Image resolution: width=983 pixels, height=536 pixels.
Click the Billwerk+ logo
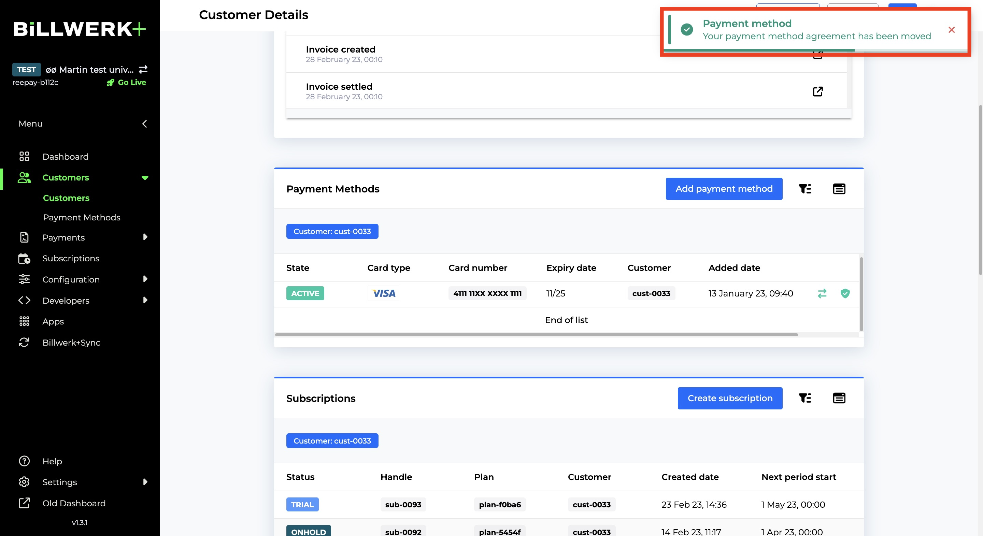point(80,29)
